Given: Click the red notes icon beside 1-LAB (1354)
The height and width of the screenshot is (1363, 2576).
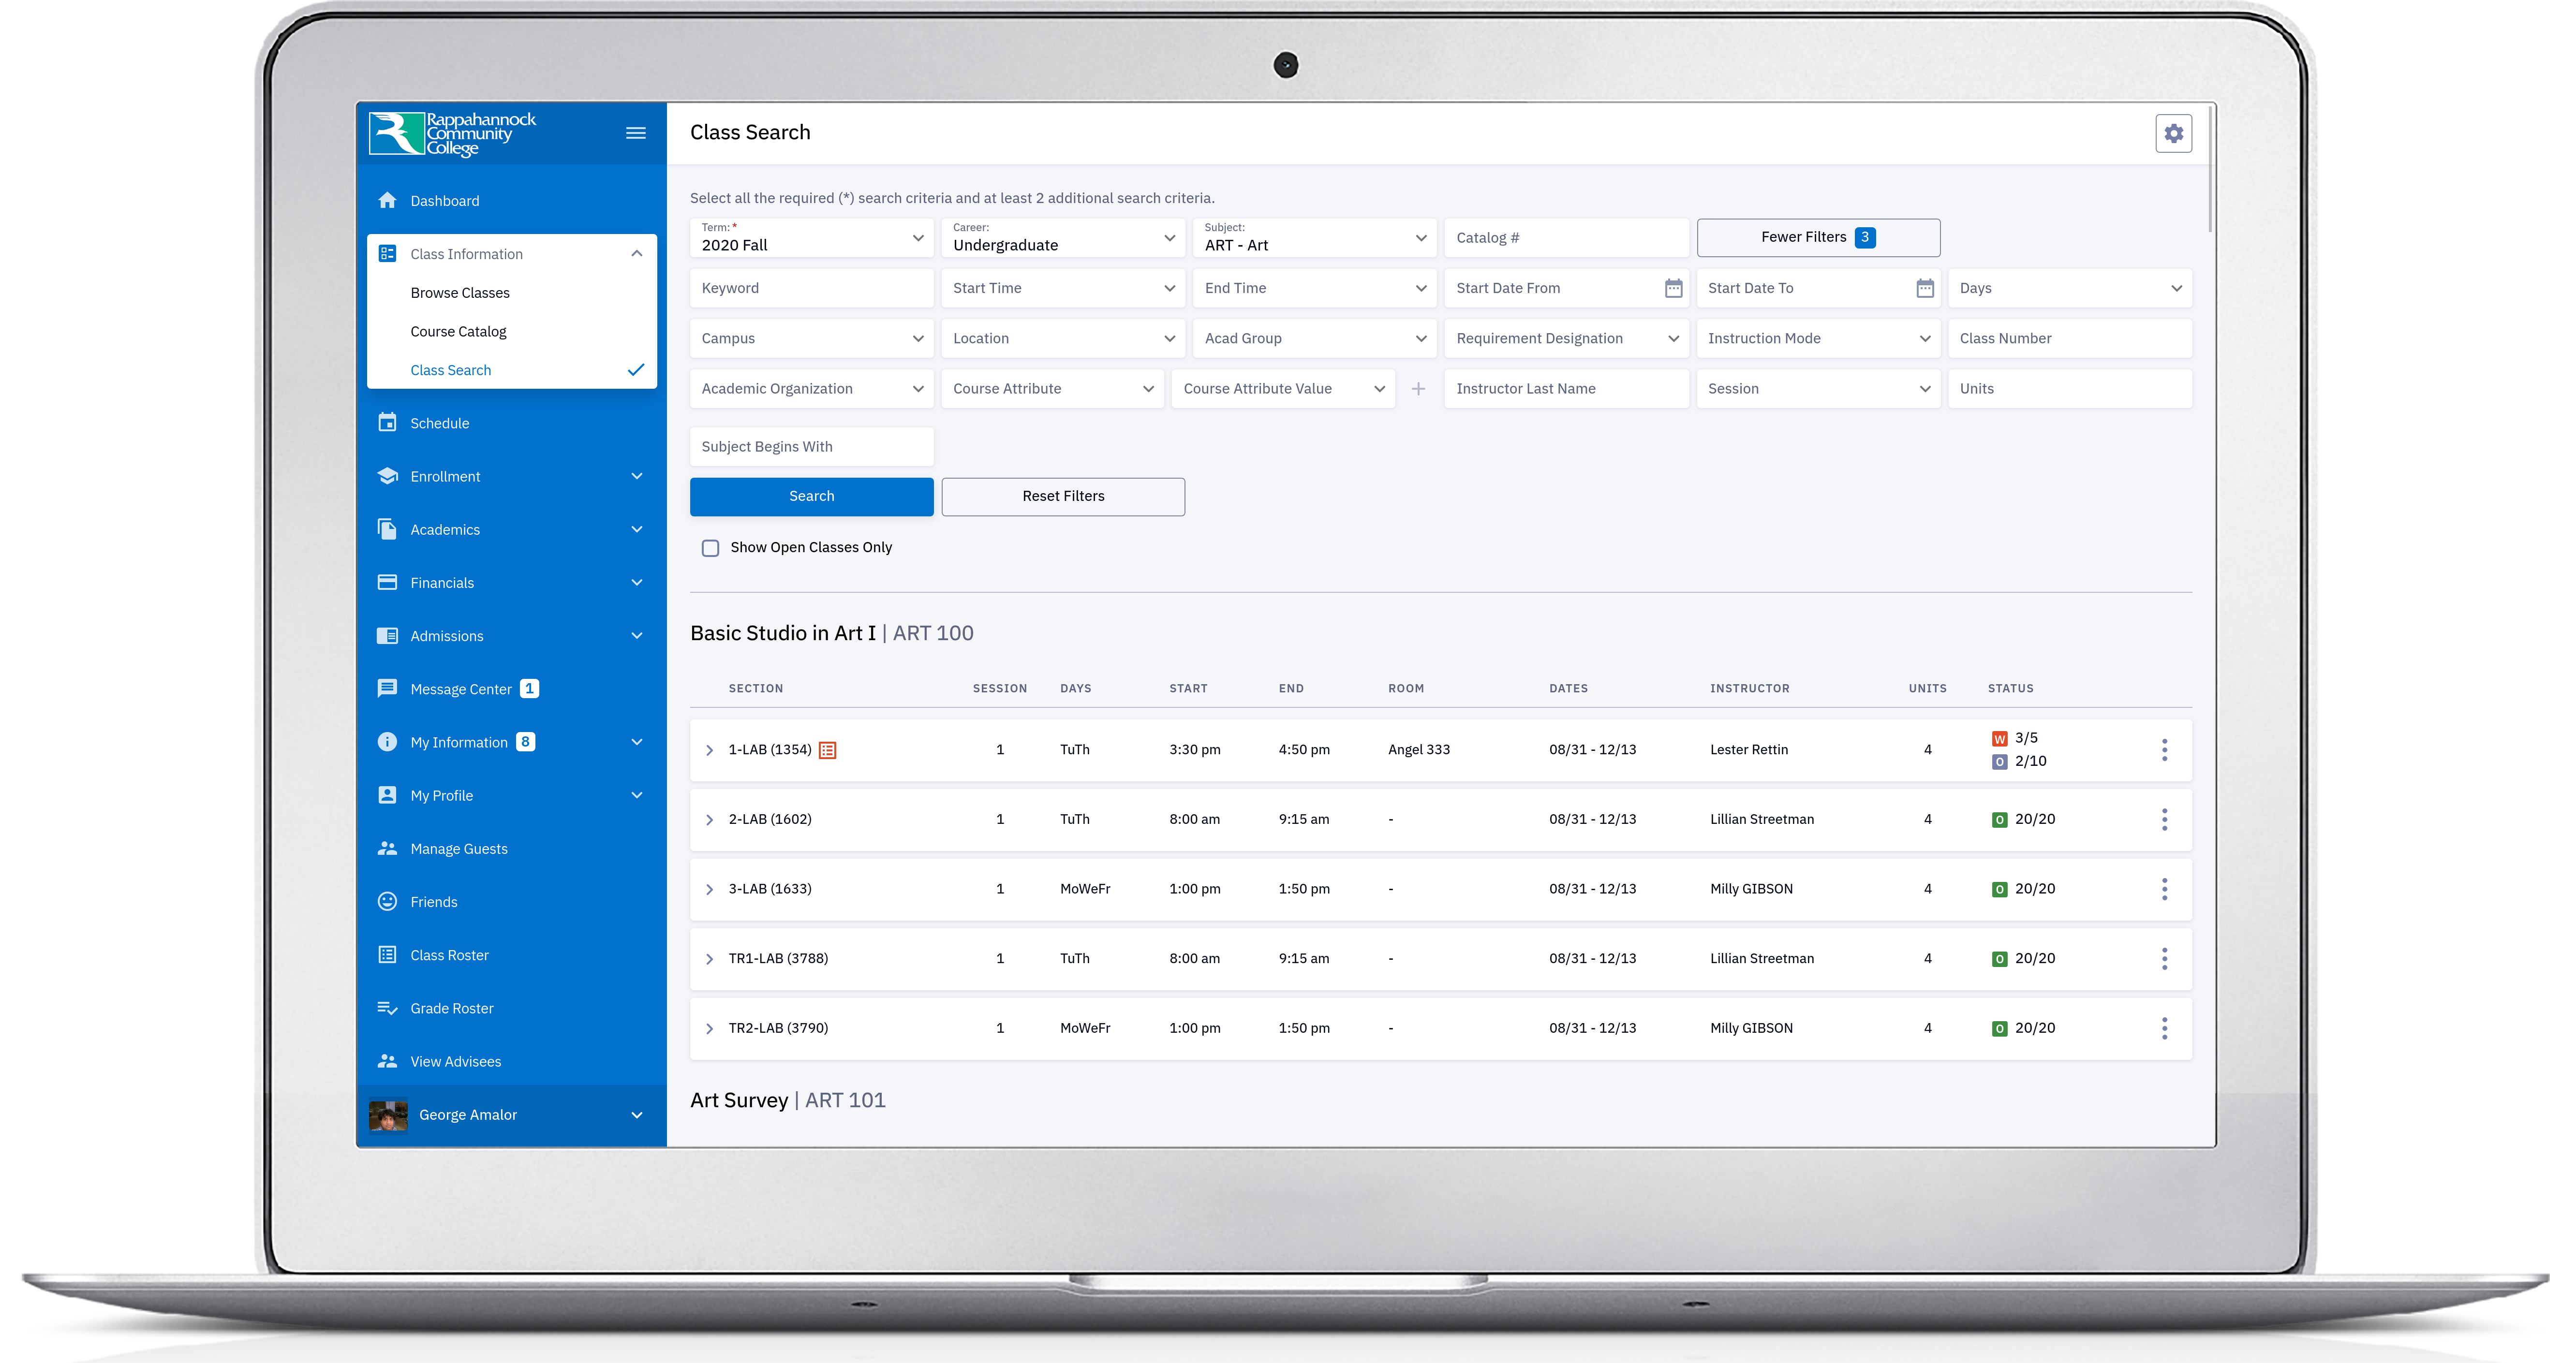Looking at the screenshot, I should coord(828,750).
